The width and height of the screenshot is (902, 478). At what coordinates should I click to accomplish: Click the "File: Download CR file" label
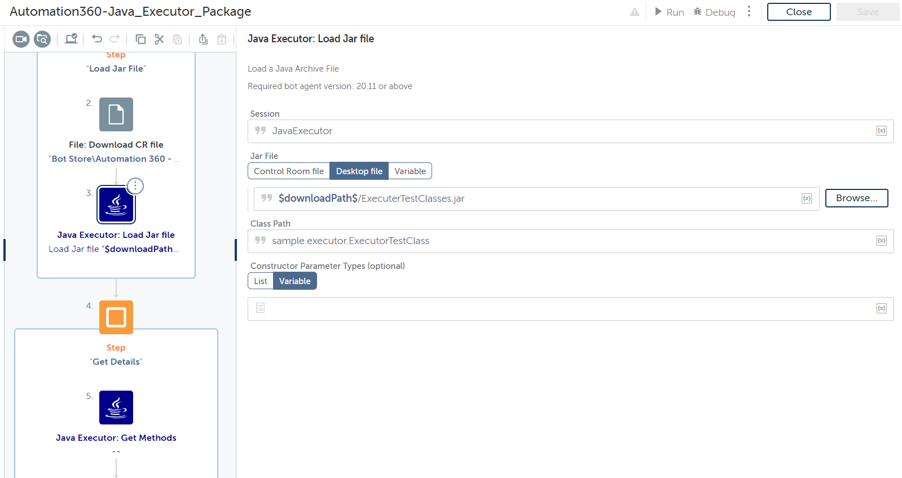(x=116, y=145)
